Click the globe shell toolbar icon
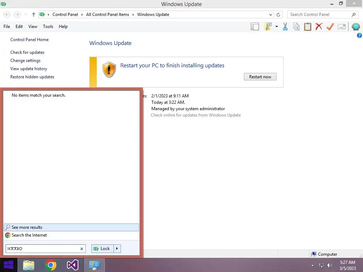Image resolution: width=363 pixels, height=272 pixels. [356, 27]
